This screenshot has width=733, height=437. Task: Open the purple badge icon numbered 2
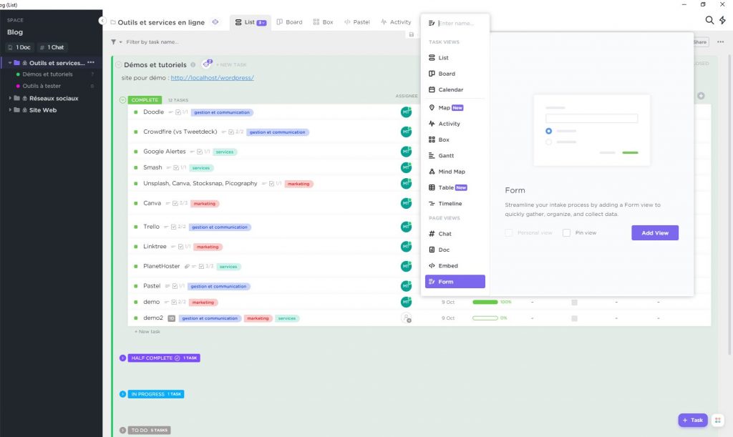(x=207, y=64)
